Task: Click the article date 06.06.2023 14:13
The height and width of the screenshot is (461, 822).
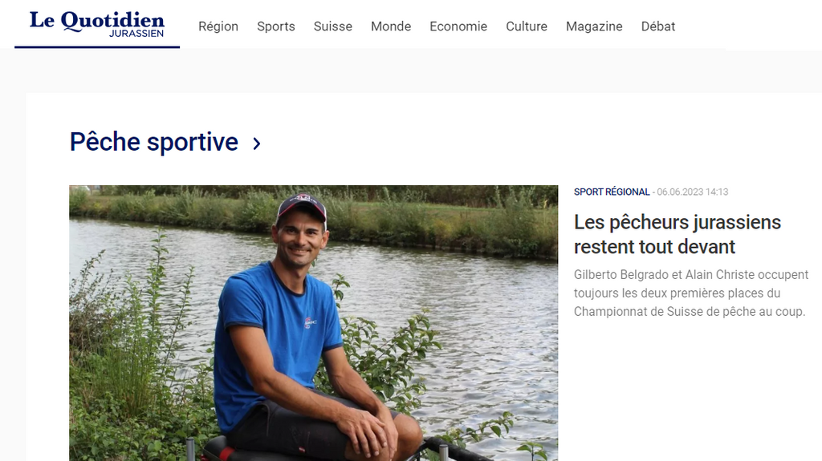Action: [x=693, y=192]
